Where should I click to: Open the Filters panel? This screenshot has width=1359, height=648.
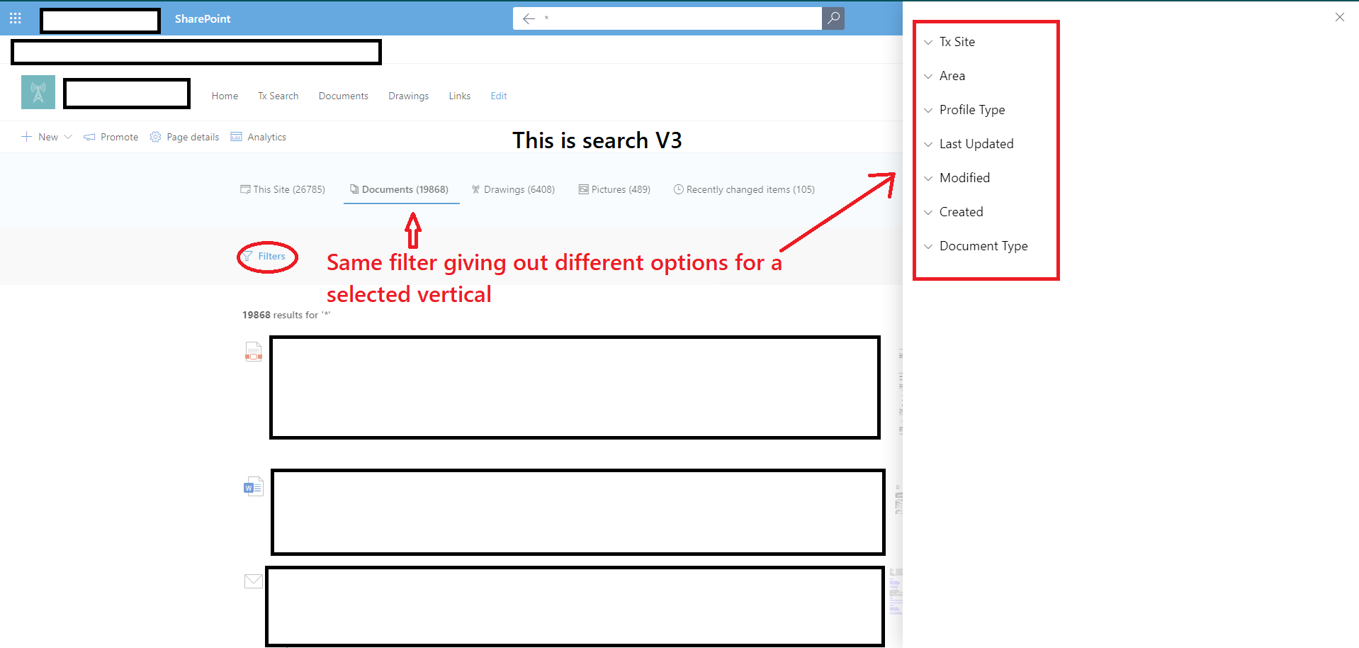[x=266, y=256]
